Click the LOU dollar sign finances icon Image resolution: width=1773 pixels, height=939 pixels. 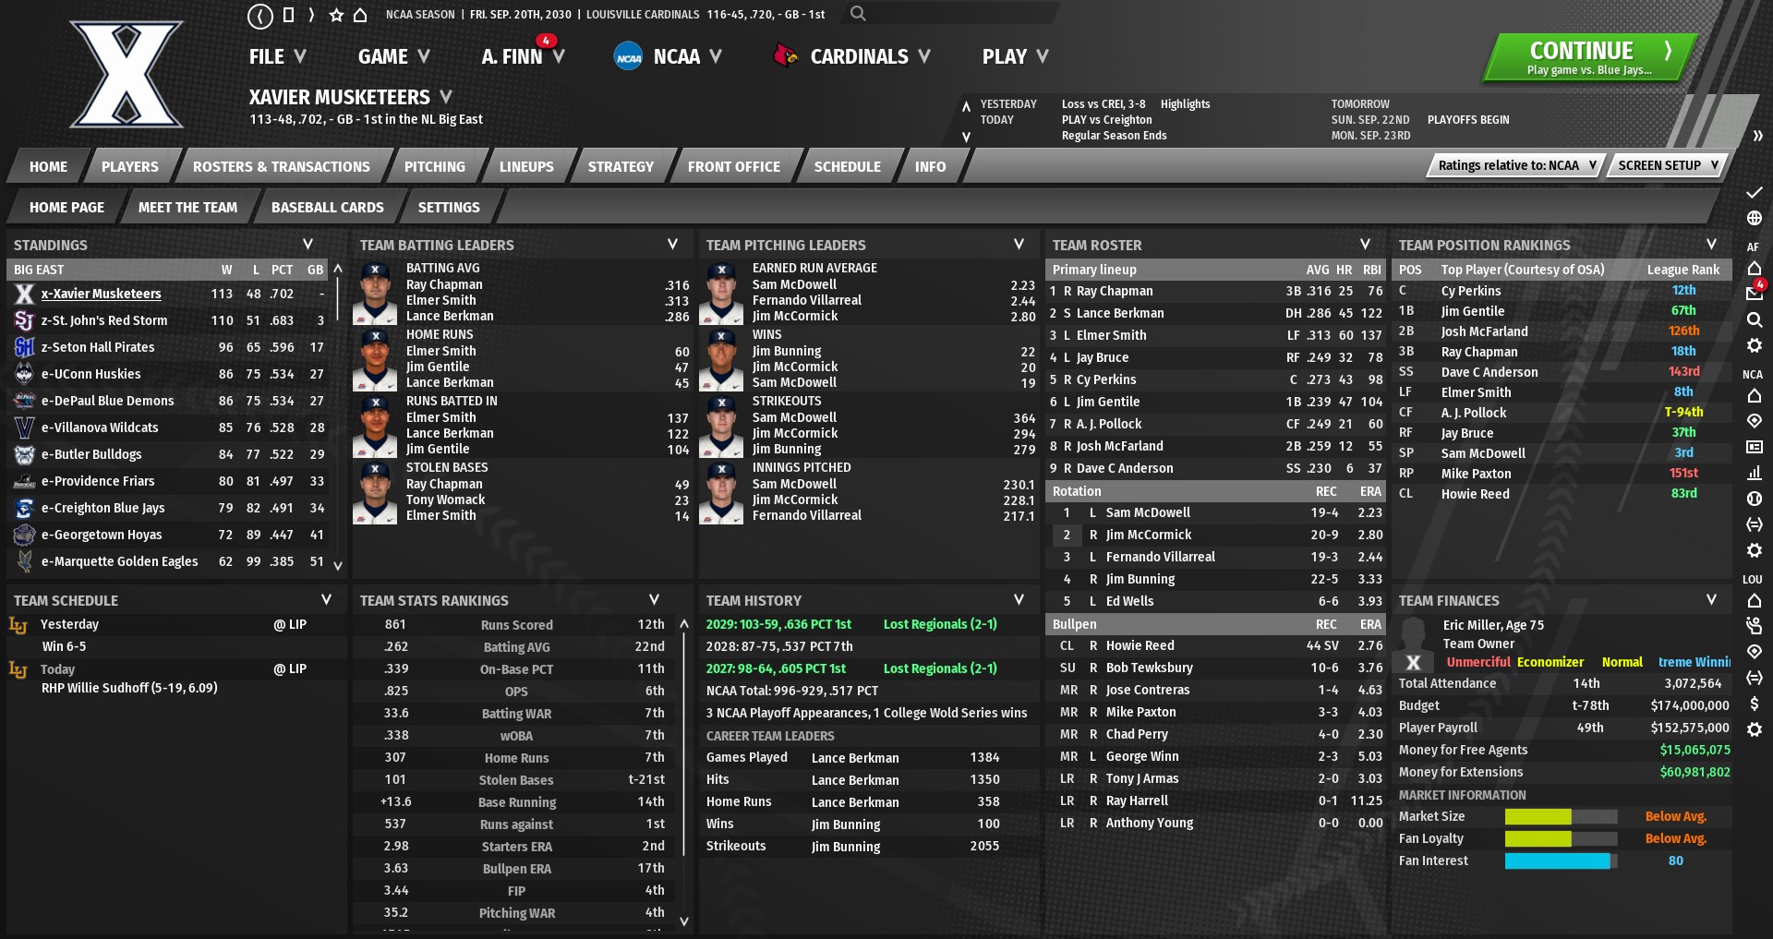1754,704
